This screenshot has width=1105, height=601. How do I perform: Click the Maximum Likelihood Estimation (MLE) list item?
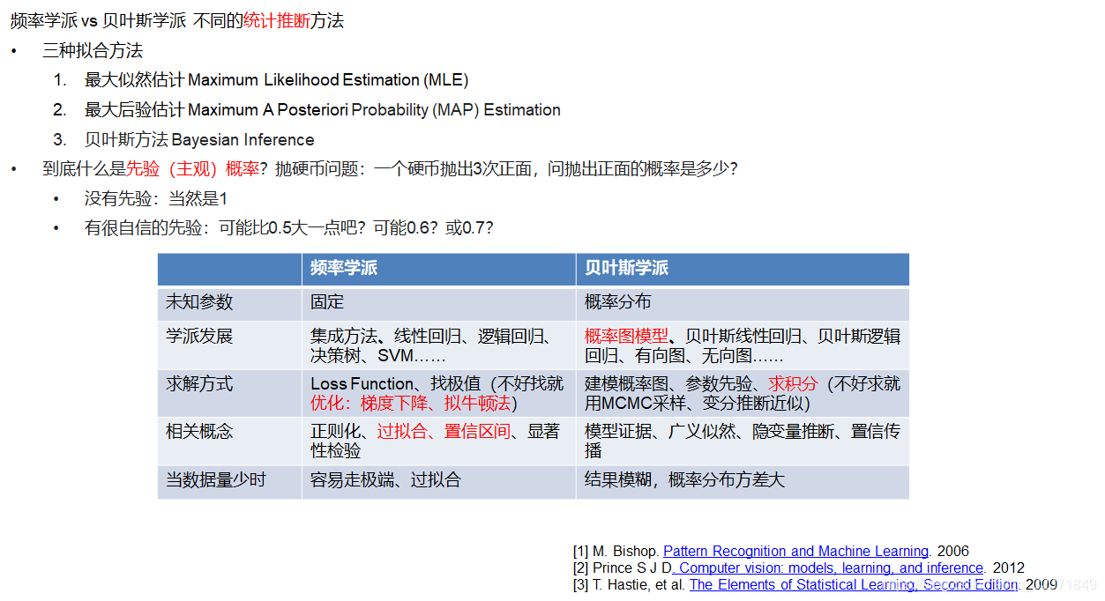click(x=276, y=80)
